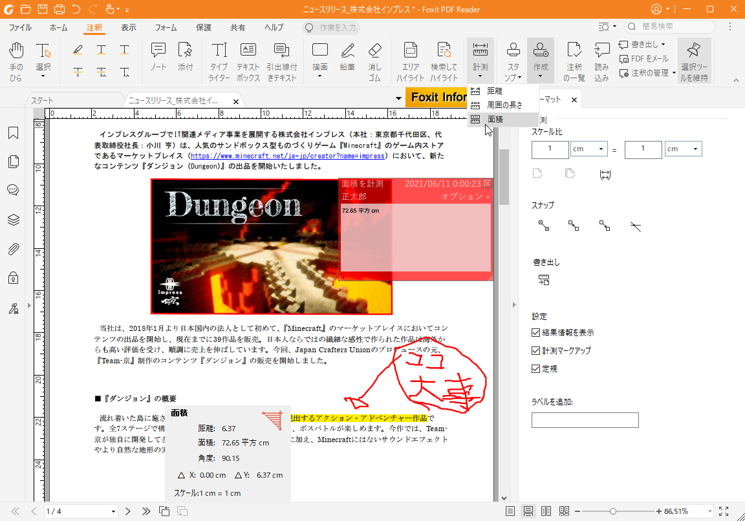Click the Print icon in title bar

(x=59, y=9)
